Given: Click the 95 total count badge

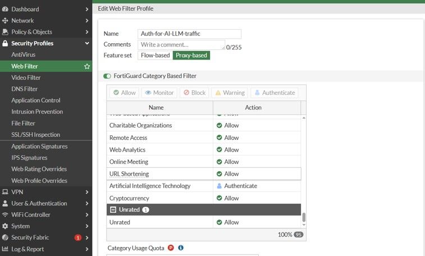Looking at the screenshot, I should click(299, 235).
